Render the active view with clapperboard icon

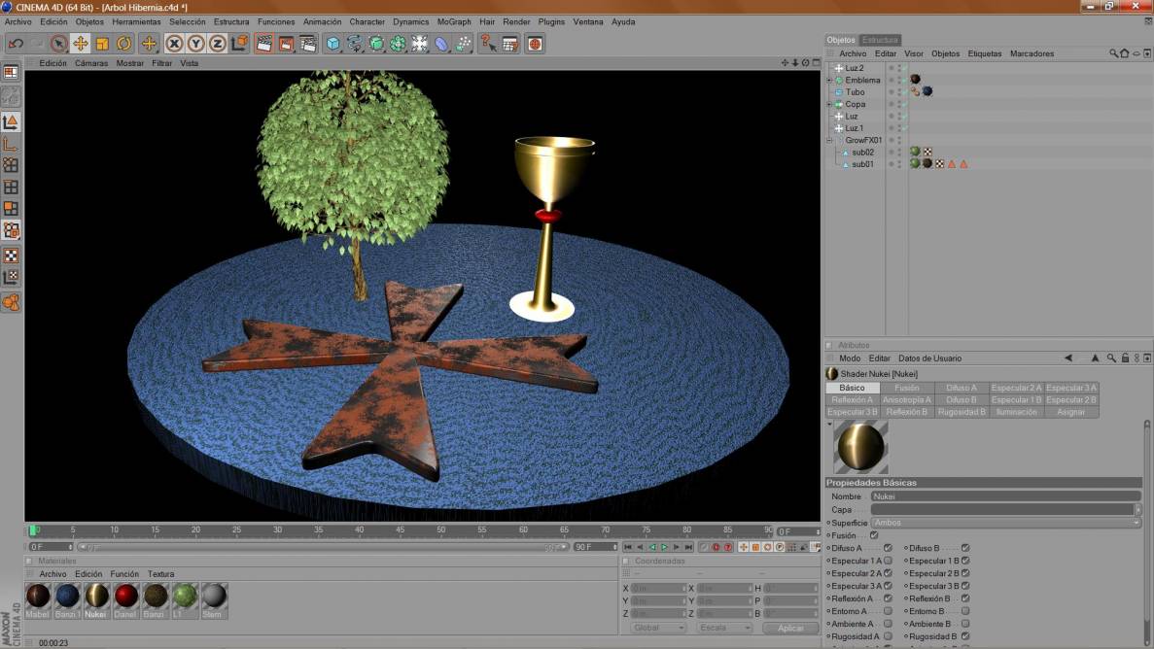pos(264,44)
